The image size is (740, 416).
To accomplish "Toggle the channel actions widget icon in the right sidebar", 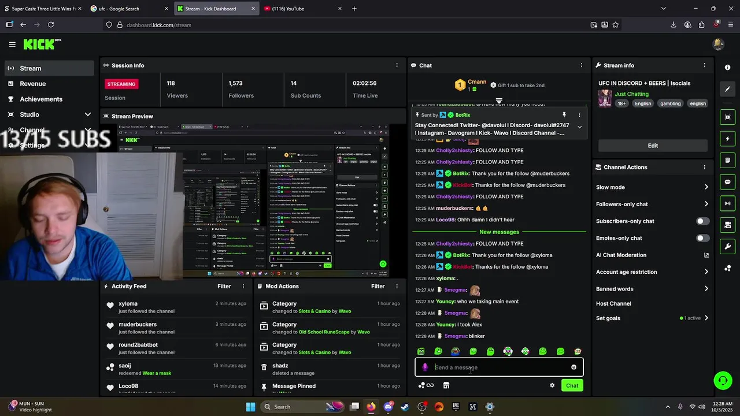I will pos(727,225).
